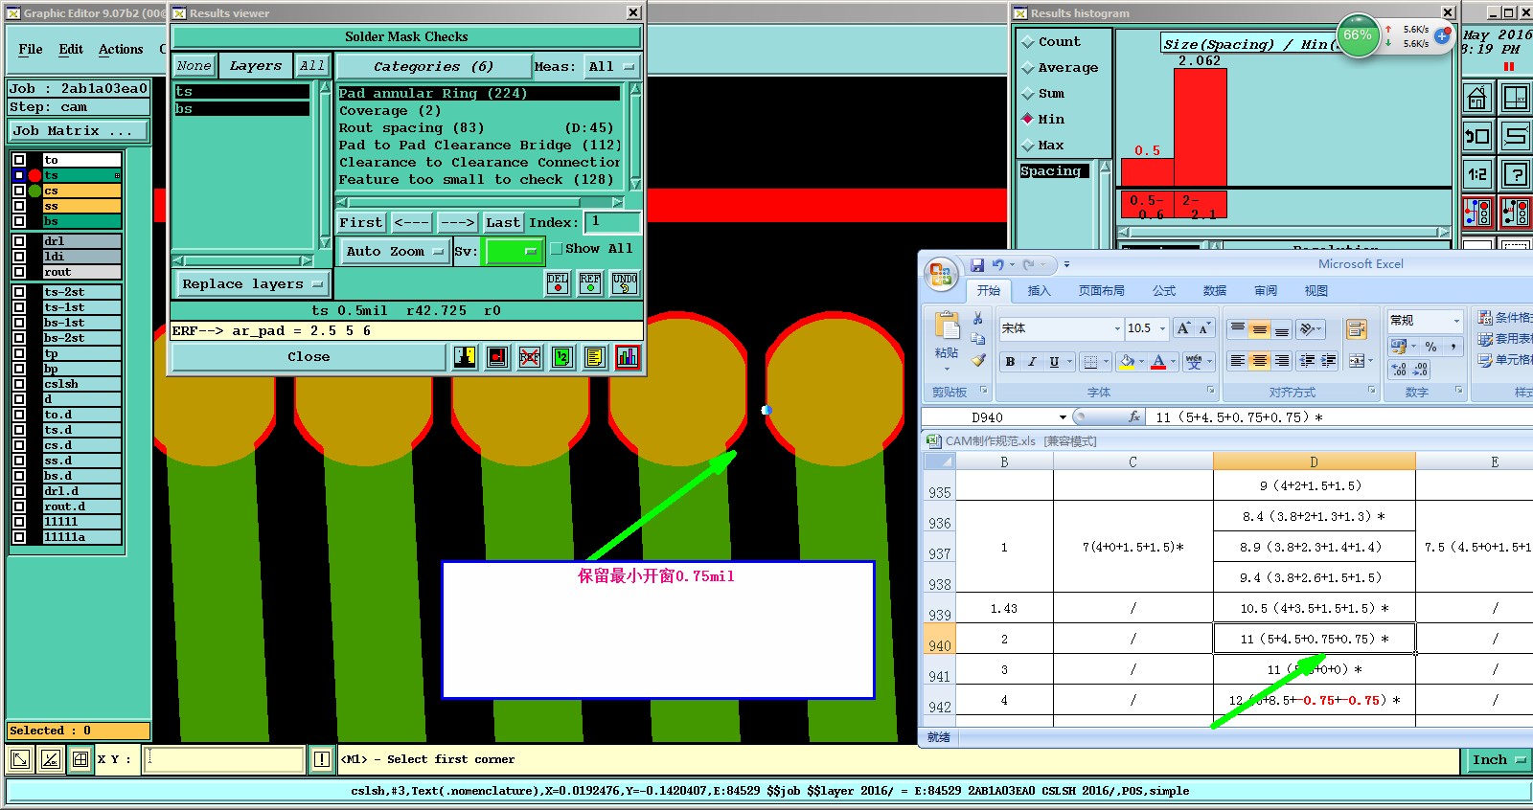The width and height of the screenshot is (1533, 810).
Task: Toggle the checkbox for layer rout.d
Action: tap(19, 506)
